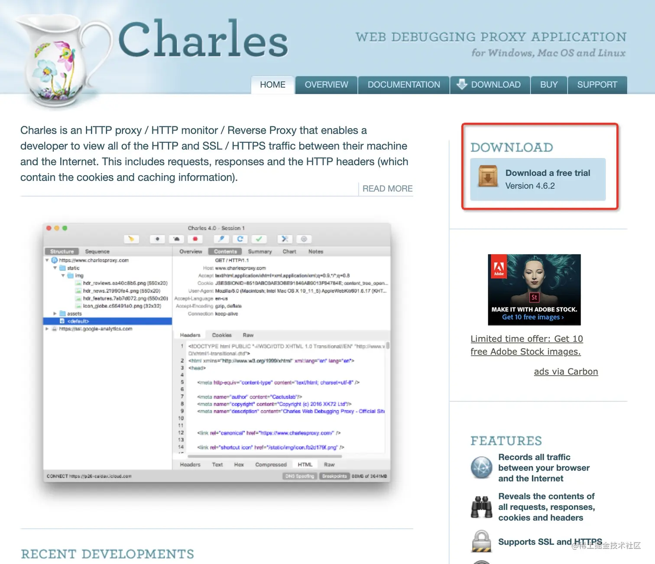Click the globe icon beside Records all traffic
The width and height of the screenshot is (655, 564).
tap(481, 468)
